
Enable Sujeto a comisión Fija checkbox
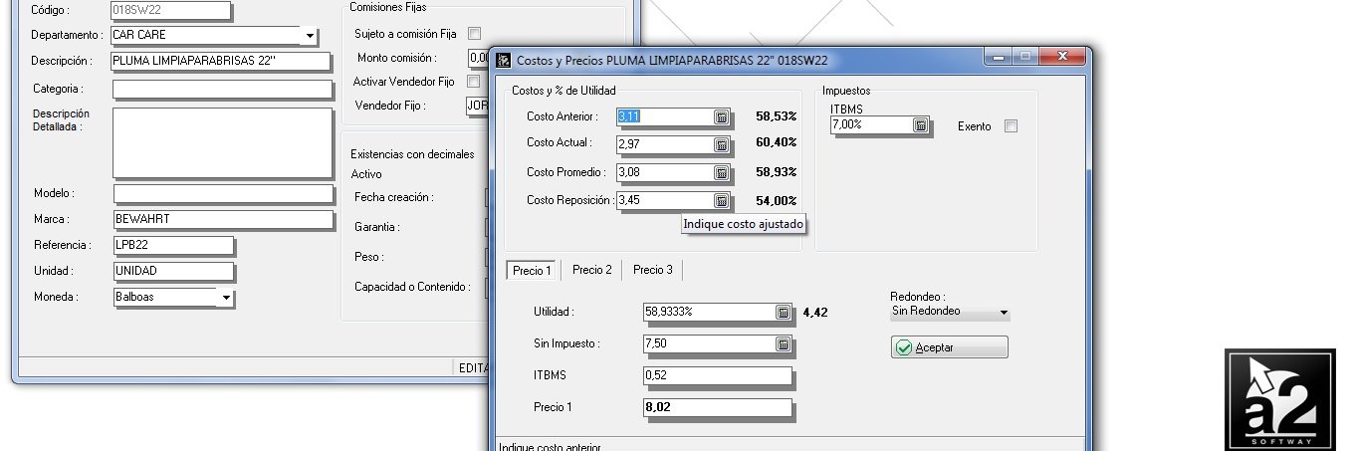point(474,34)
